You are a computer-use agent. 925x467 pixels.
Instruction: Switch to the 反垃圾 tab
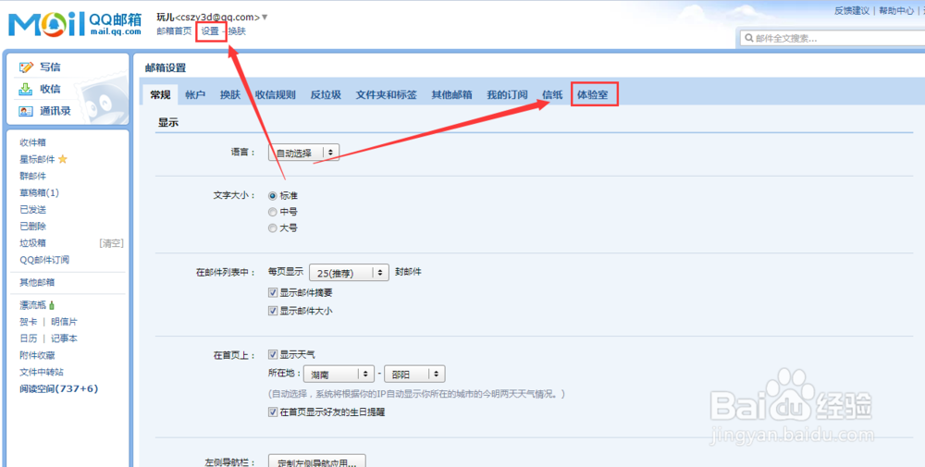pyautogui.click(x=327, y=94)
